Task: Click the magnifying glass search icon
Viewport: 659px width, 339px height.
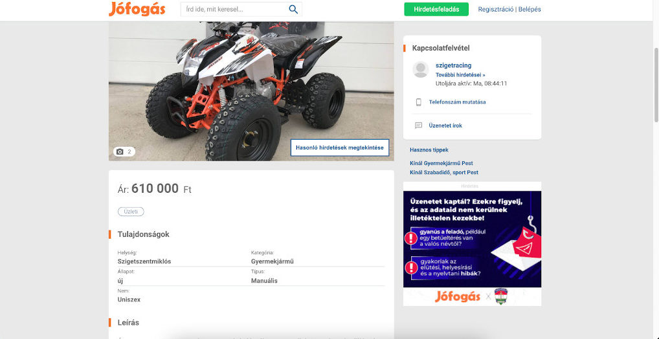Action: (x=293, y=9)
